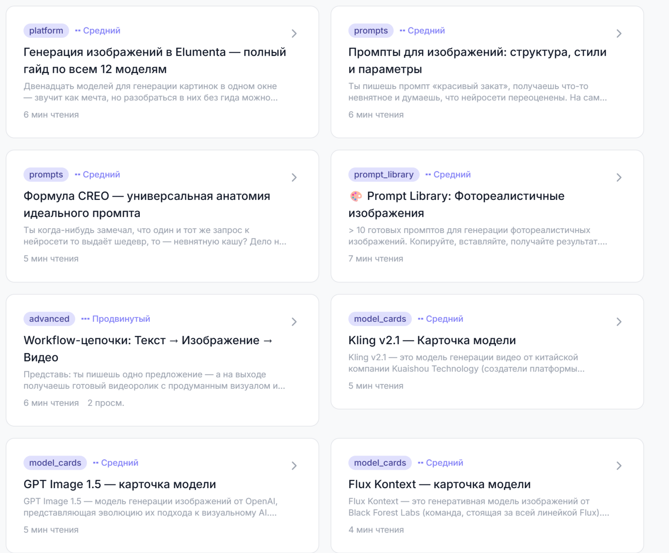
Task: Open chevron on Workflow-цепочки card
Action: coord(294,322)
